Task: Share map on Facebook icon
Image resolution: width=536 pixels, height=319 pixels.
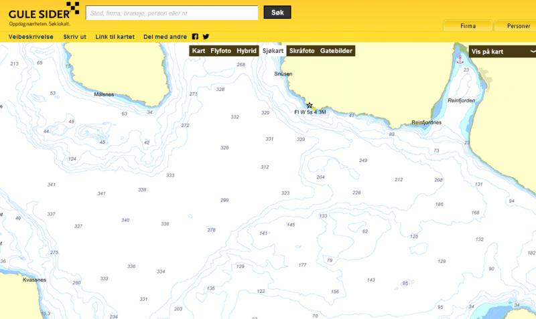Action: tap(195, 37)
